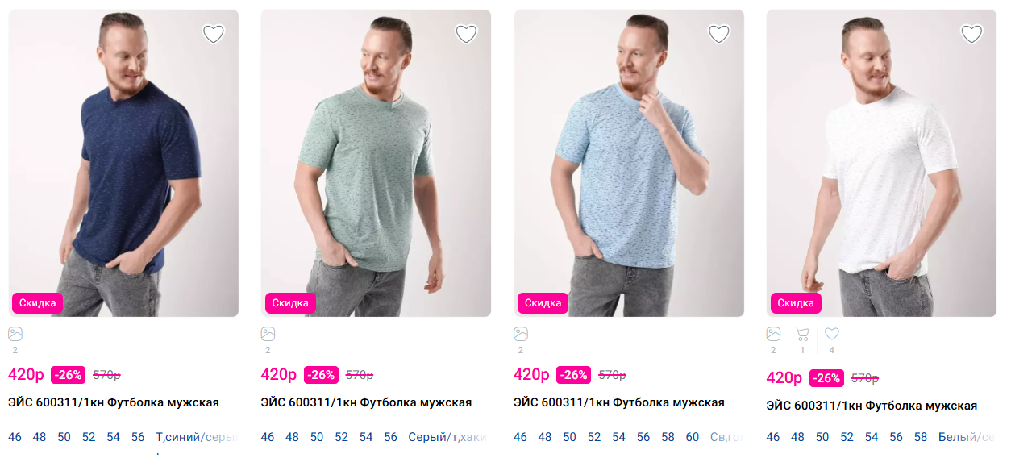Choose size 52 for the green t-shirt
The width and height of the screenshot is (1011, 458).
pos(342,437)
